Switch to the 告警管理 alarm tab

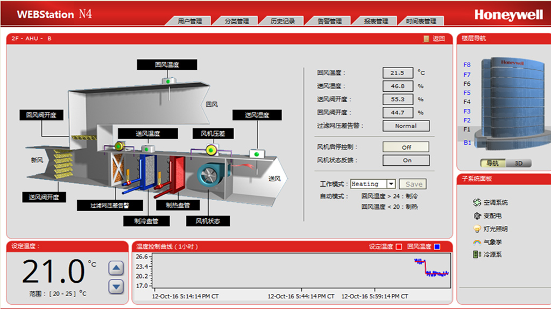[329, 21]
